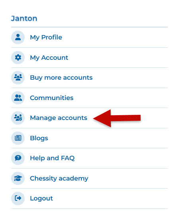This screenshot has height=218, width=177.
Task: Go to Communities
Action: (x=52, y=98)
